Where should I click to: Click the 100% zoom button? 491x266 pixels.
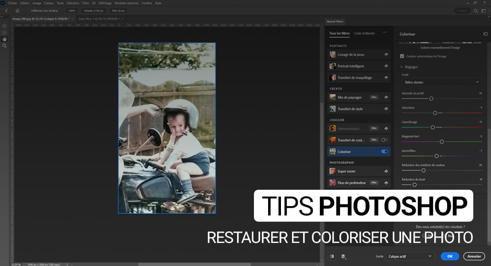[x=72, y=11]
